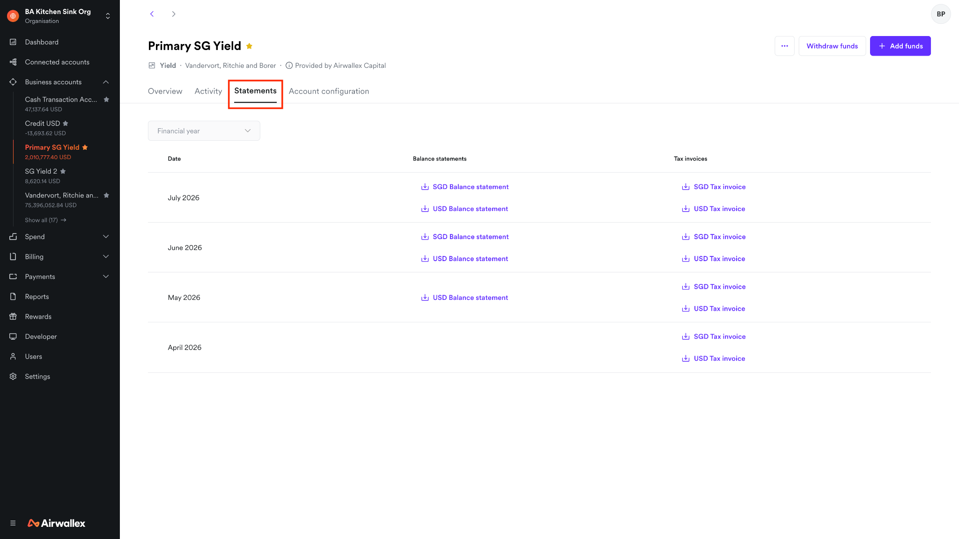The image size is (959, 539).
Task: Download June 2026 SGD Tax invoice
Action: (713, 237)
